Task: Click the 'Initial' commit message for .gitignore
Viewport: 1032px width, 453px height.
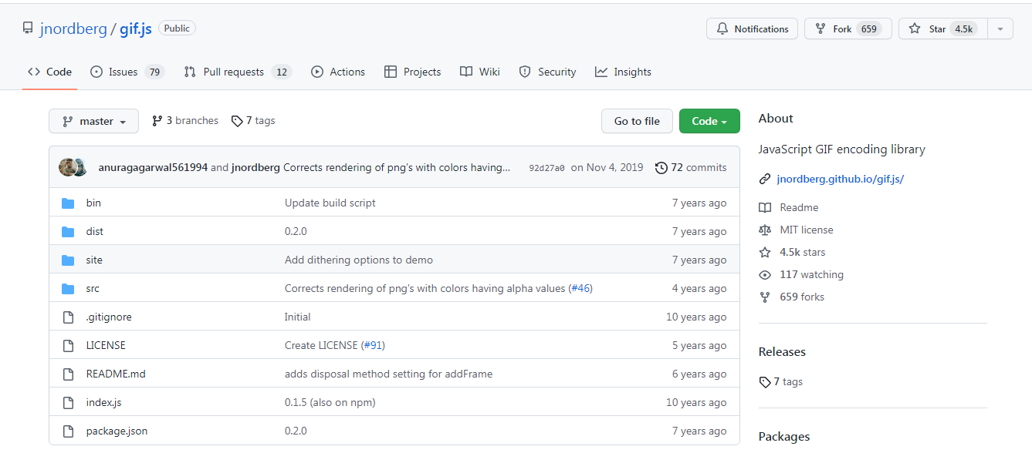Action: [x=298, y=317]
